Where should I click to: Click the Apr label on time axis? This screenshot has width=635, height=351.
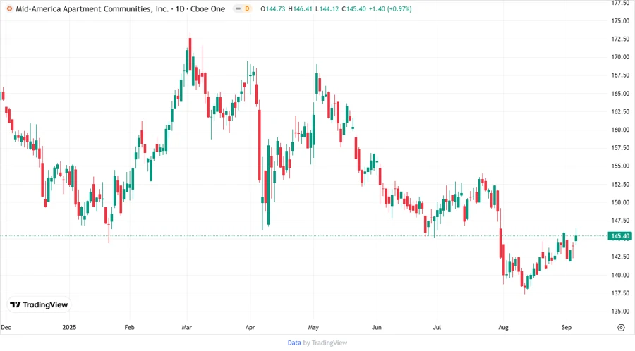point(250,328)
